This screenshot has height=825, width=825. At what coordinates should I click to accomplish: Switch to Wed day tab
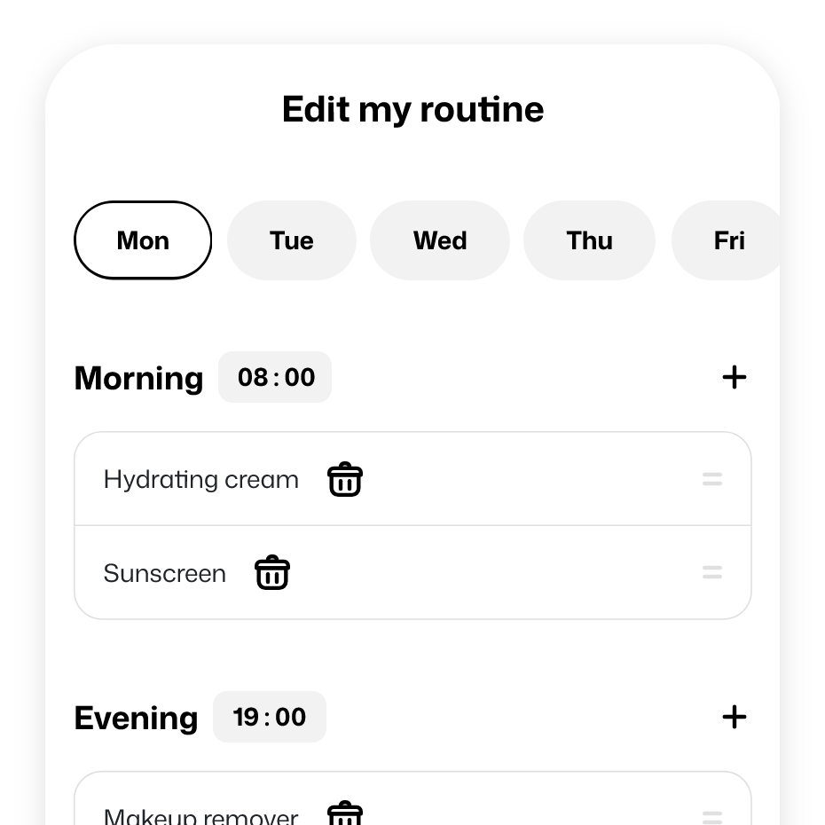440,240
